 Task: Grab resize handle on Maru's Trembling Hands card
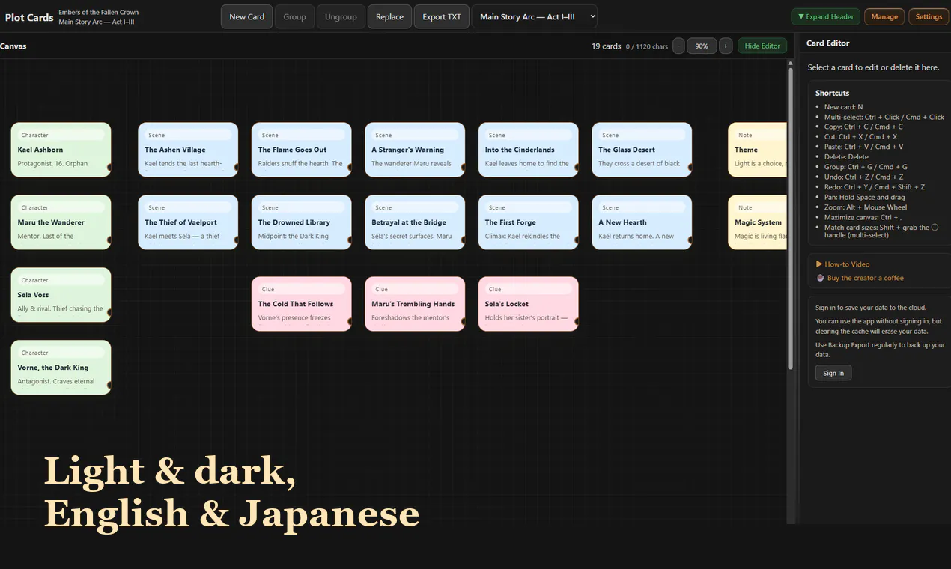[x=464, y=322]
